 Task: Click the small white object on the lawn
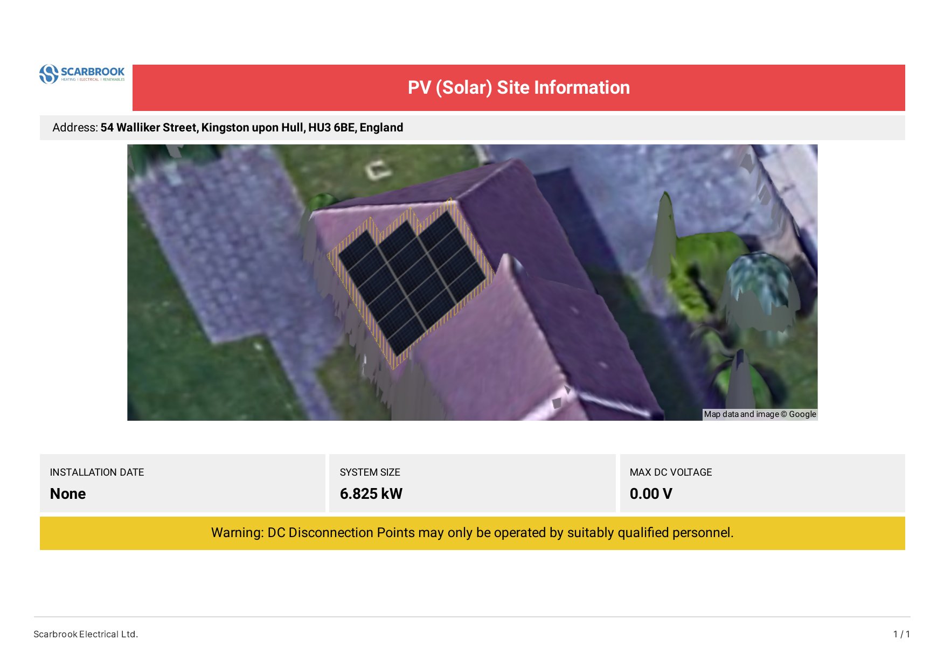378,170
